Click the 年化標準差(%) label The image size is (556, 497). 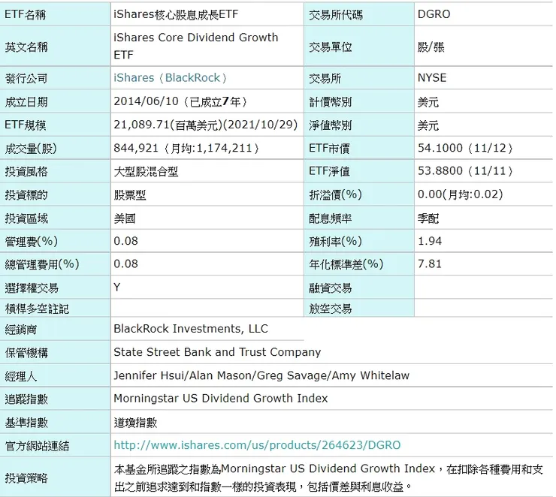click(x=346, y=264)
